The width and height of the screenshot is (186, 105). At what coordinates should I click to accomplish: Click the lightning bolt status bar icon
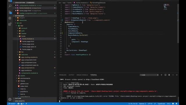click(x=26, y=104)
